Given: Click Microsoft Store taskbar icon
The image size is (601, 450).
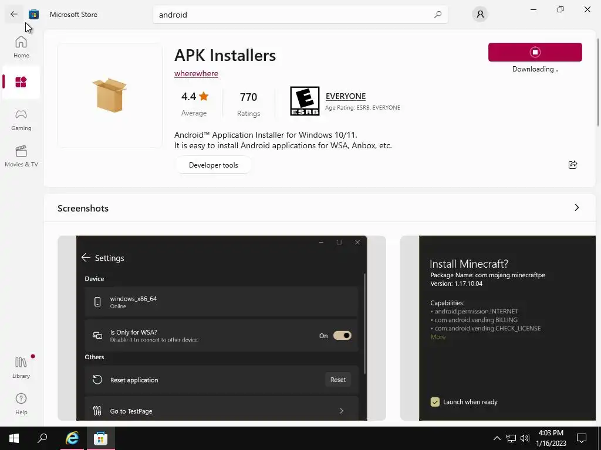Looking at the screenshot, I should click(100, 438).
